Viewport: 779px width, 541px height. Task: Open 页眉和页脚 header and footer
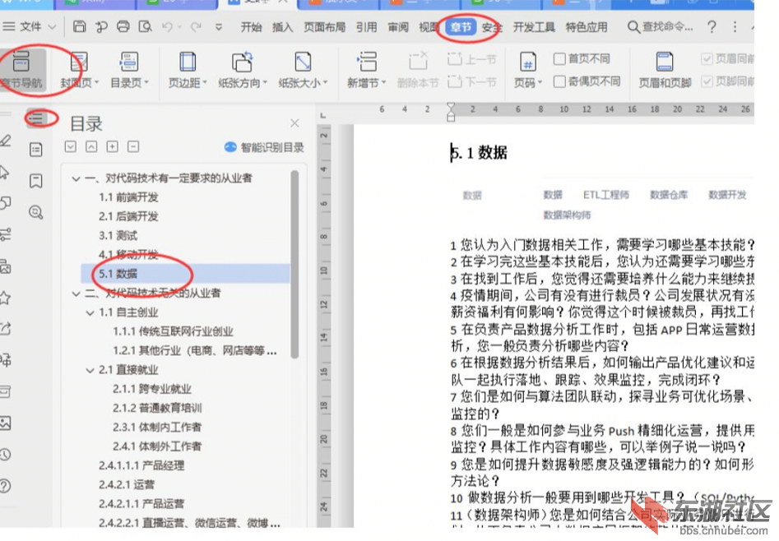tap(665, 70)
